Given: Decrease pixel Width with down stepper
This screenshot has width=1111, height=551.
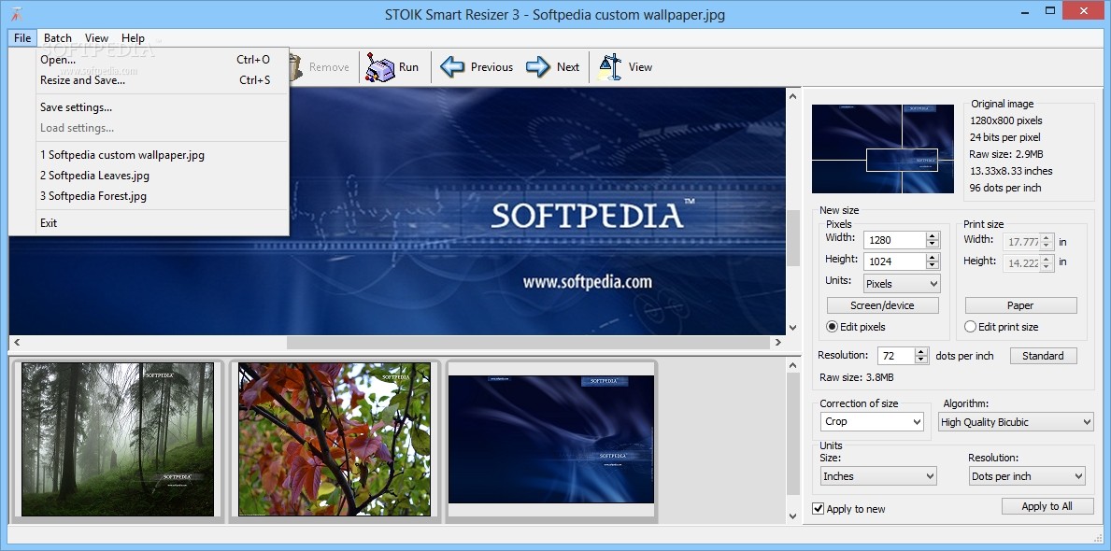Looking at the screenshot, I should [933, 245].
